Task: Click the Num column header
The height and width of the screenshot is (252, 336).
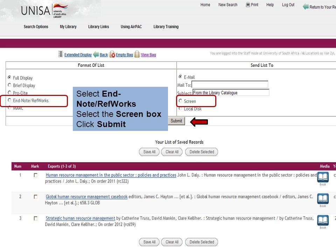Action: point(18,166)
